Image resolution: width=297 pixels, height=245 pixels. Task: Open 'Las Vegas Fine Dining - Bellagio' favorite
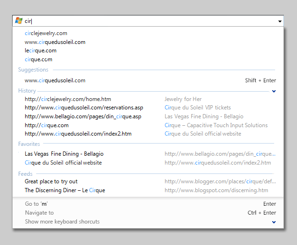pyautogui.click(x=64, y=154)
